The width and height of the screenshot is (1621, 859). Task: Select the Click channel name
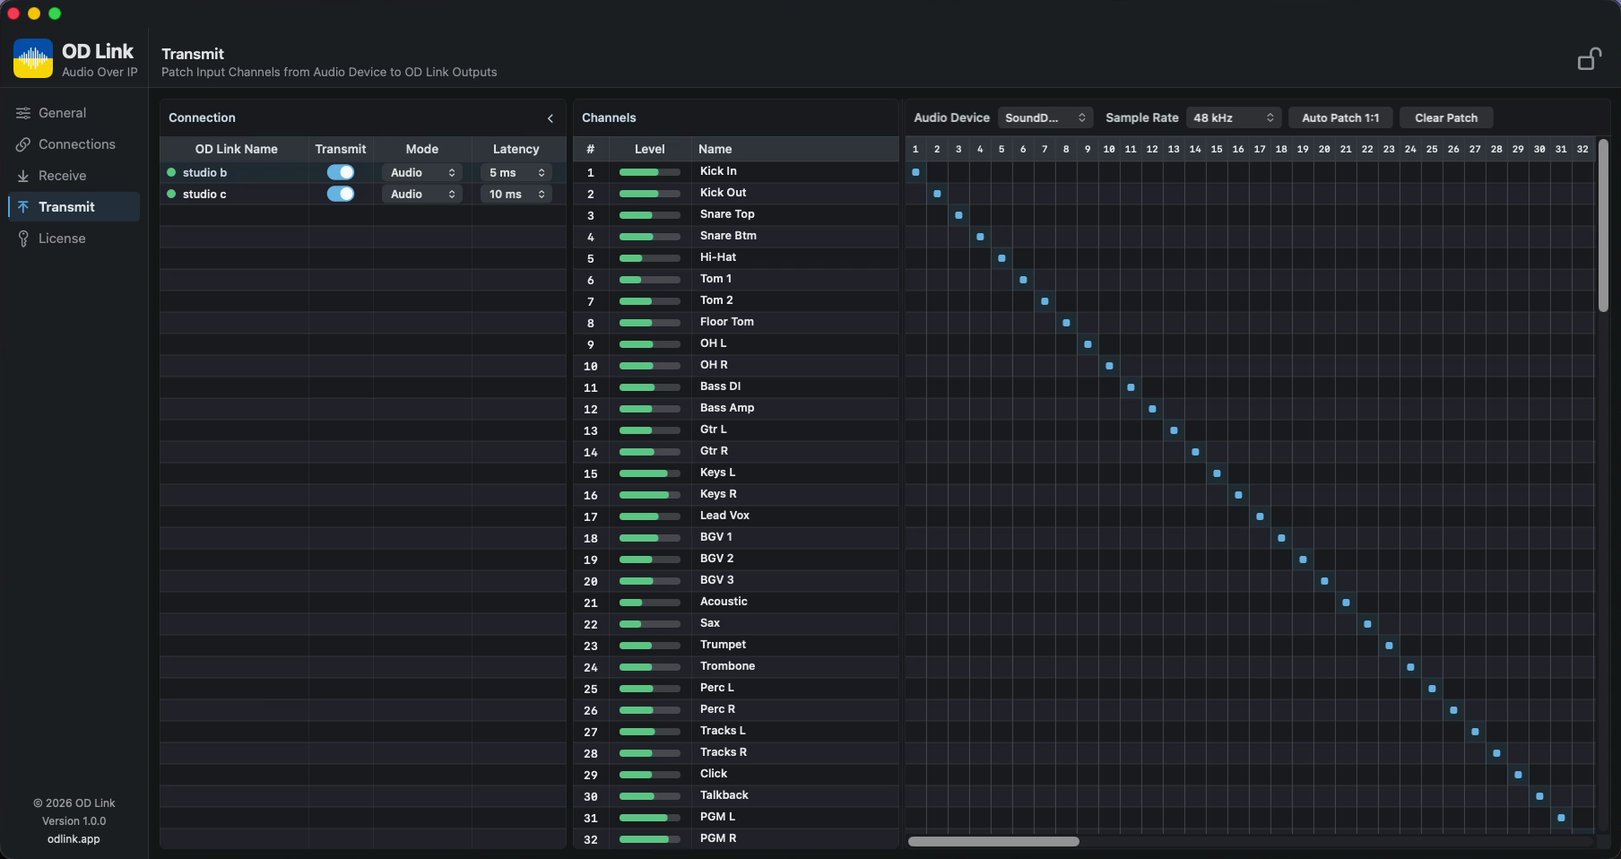[x=714, y=774]
